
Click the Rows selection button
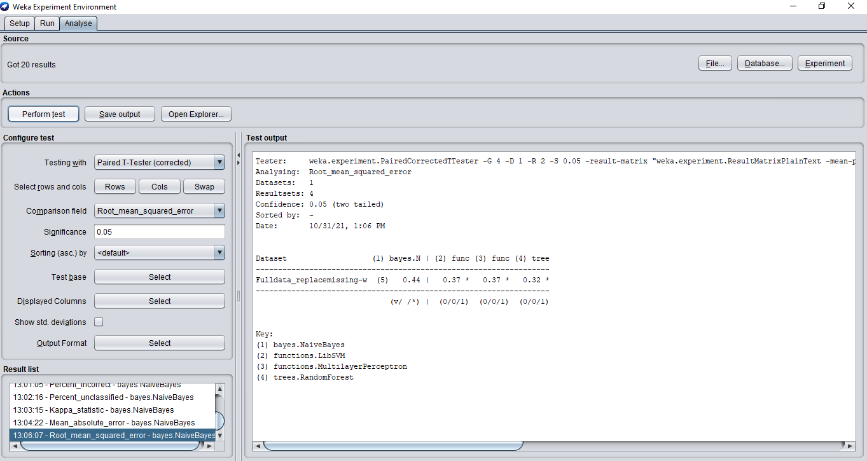coord(115,187)
